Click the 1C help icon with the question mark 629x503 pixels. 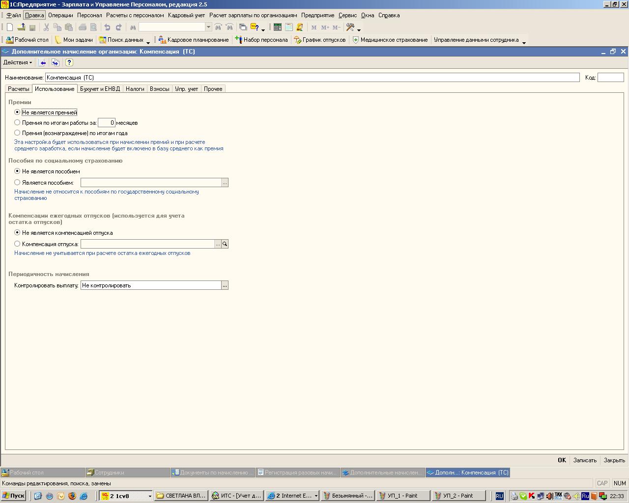point(255,28)
